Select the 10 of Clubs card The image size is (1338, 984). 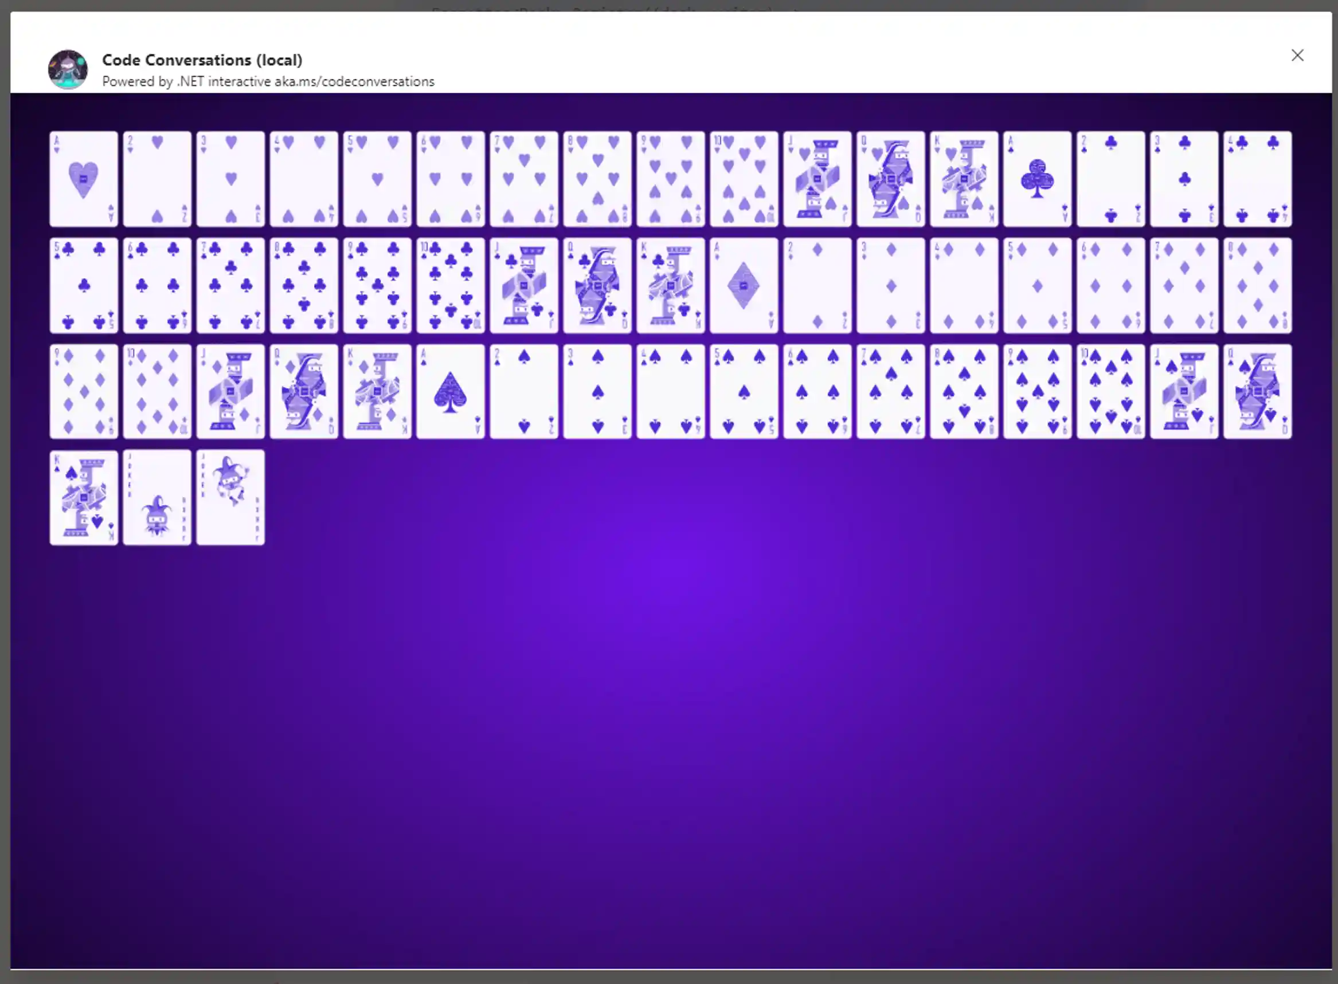[450, 285]
